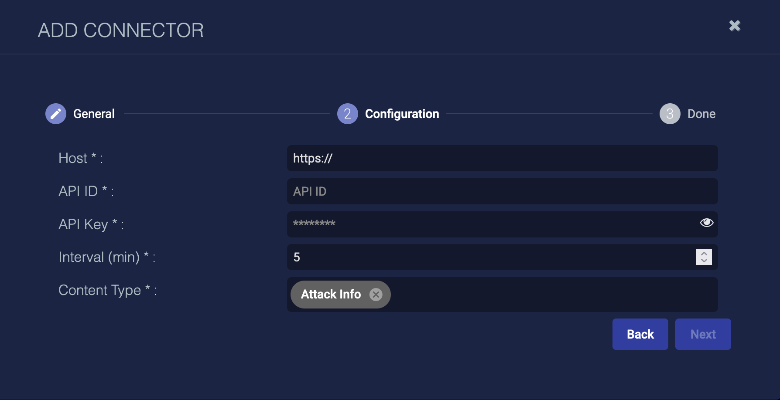This screenshot has height=400, width=780.
Task: Decrease the interval with down arrow
Action: point(704,261)
